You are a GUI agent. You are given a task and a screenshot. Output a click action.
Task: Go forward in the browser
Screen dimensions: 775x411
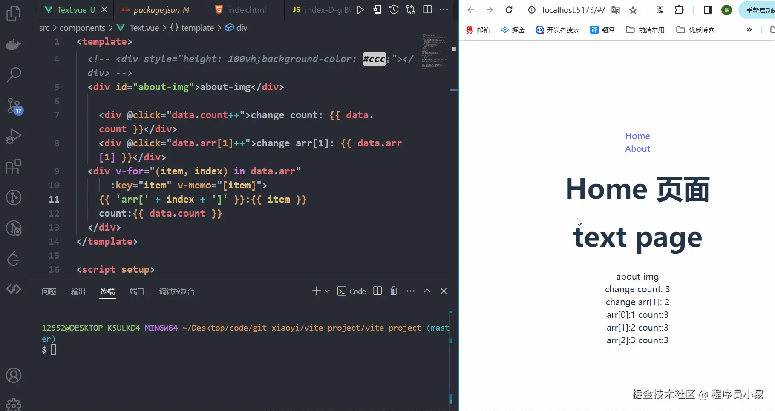coord(490,10)
